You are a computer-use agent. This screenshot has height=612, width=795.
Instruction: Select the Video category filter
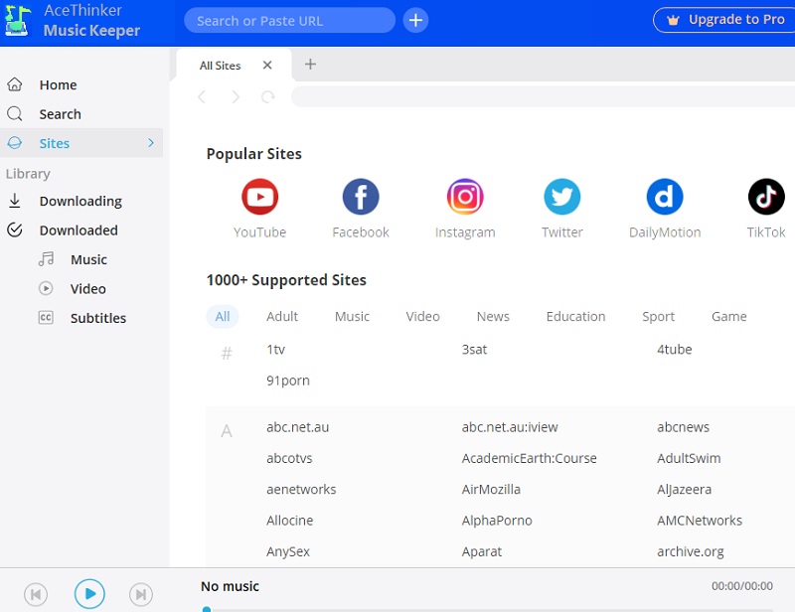[422, 316]
